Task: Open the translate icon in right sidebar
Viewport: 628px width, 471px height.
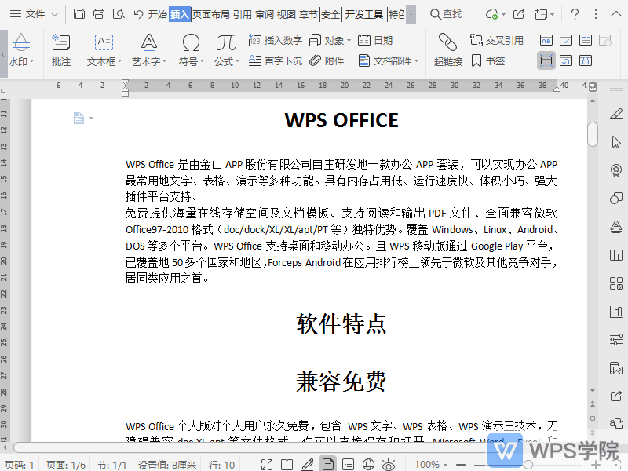Action: 616,423
